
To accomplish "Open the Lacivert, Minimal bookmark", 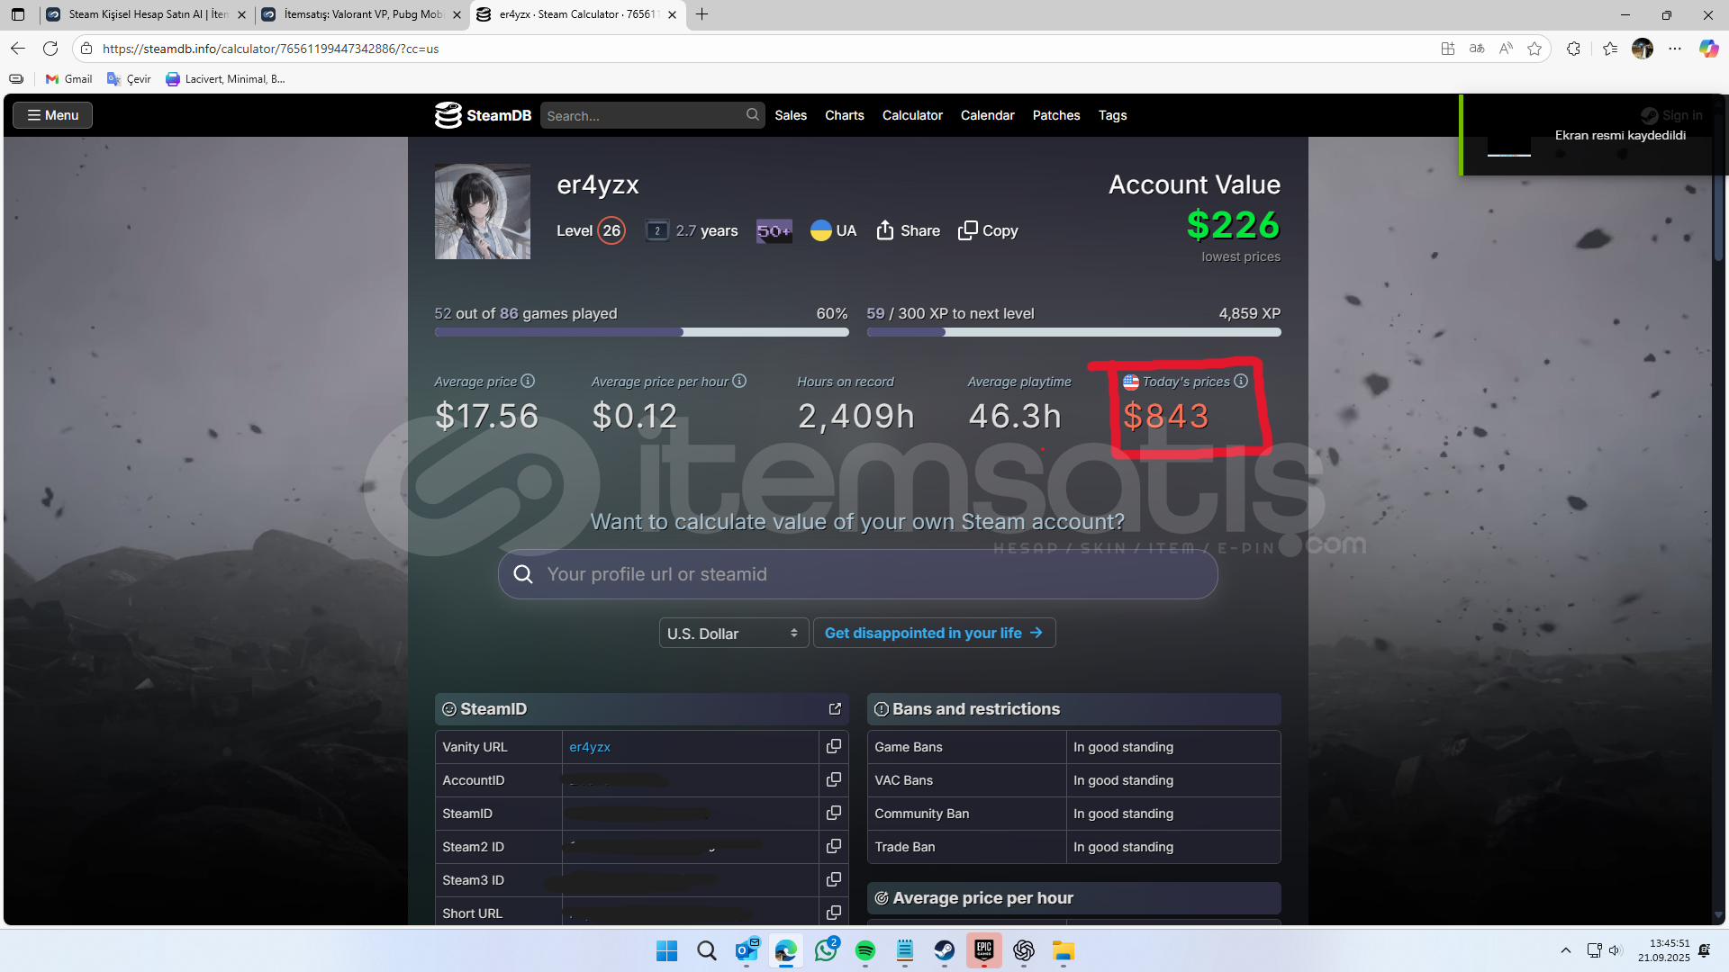I will 225,79.
